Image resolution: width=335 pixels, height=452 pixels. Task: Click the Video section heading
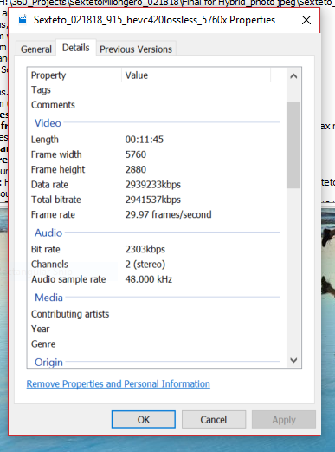pyautogui.click(x=48, y=123)
